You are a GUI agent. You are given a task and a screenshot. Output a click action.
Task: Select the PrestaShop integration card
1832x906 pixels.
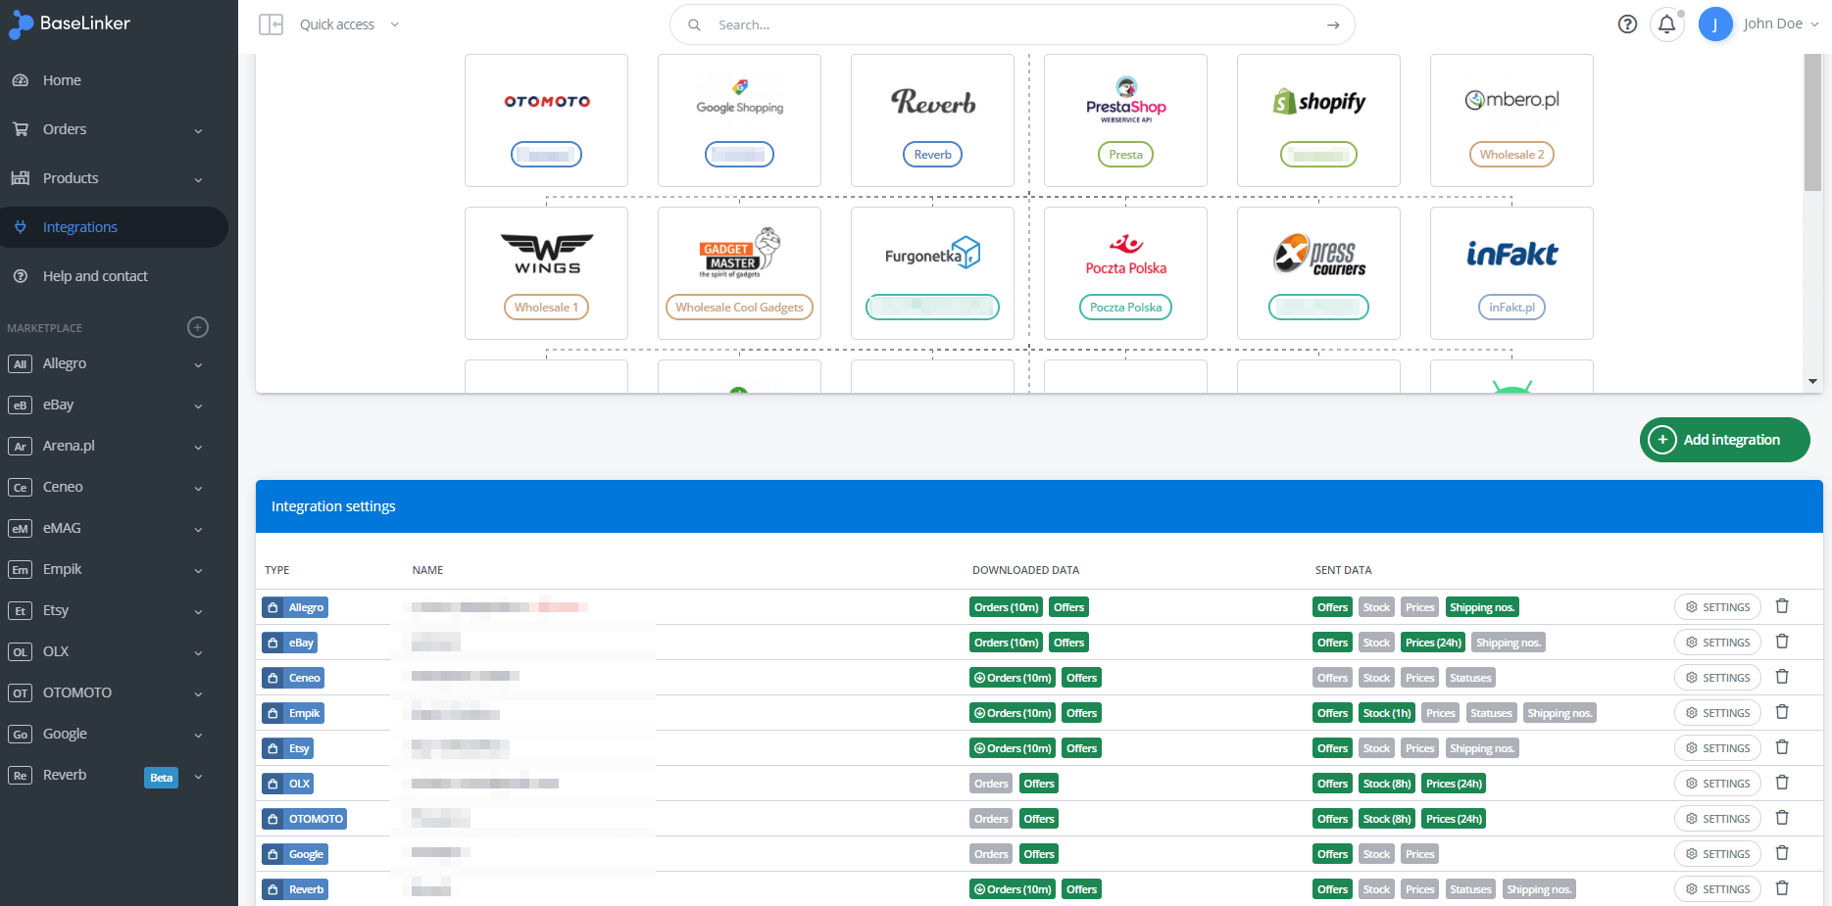pyautogui.click(x=1125, y=120)
